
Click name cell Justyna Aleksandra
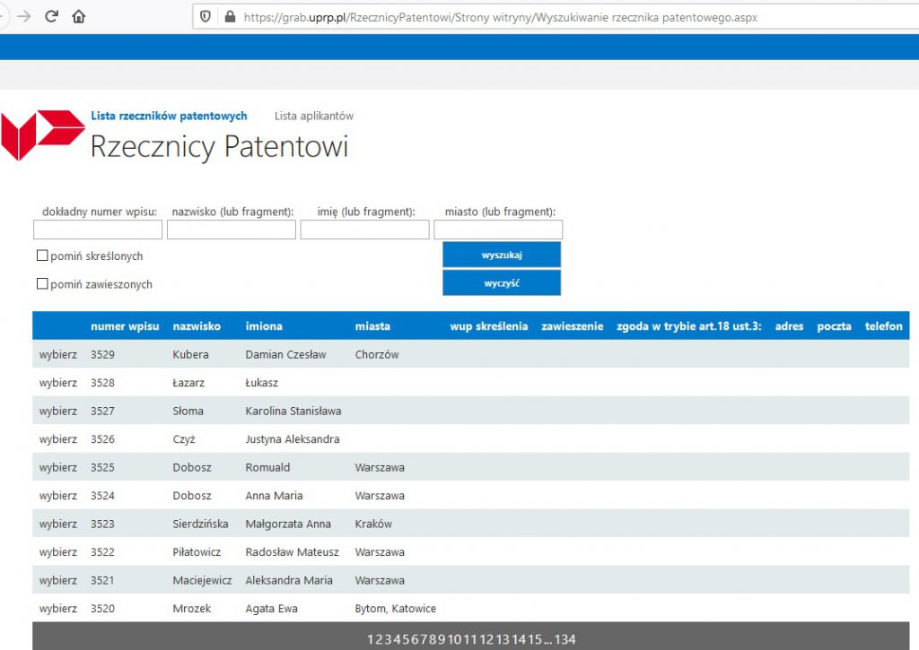point(293,438)
